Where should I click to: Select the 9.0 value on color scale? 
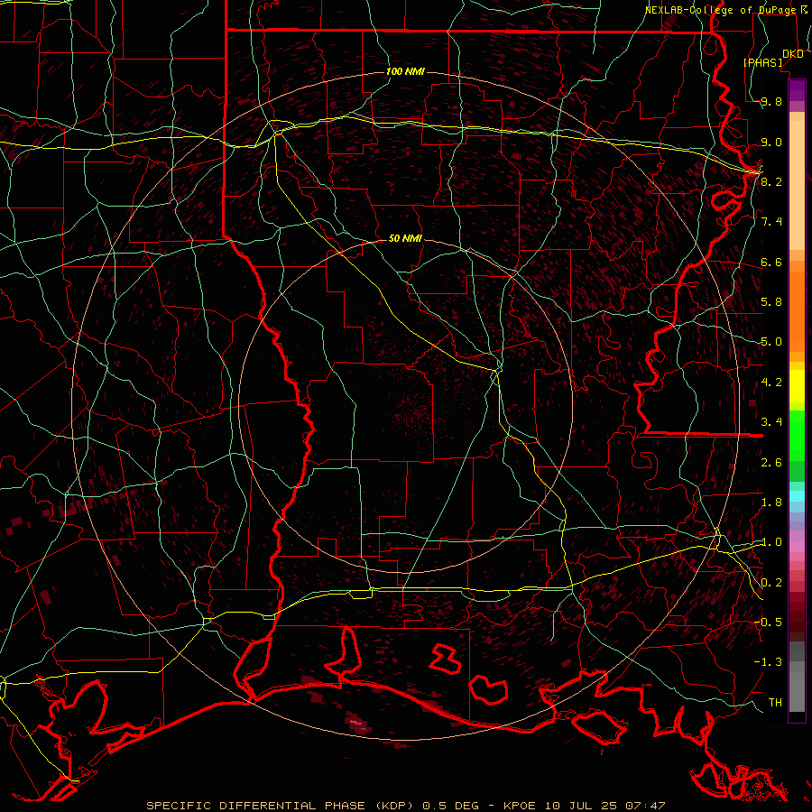coord(771,142)
